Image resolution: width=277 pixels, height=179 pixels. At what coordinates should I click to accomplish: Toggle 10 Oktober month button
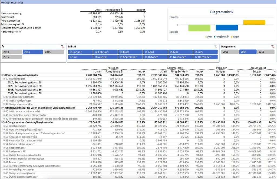155,57
